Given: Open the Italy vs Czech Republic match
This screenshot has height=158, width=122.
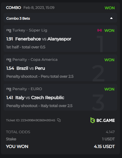Looking at the screenshot, I should click(x=40, y=97).
